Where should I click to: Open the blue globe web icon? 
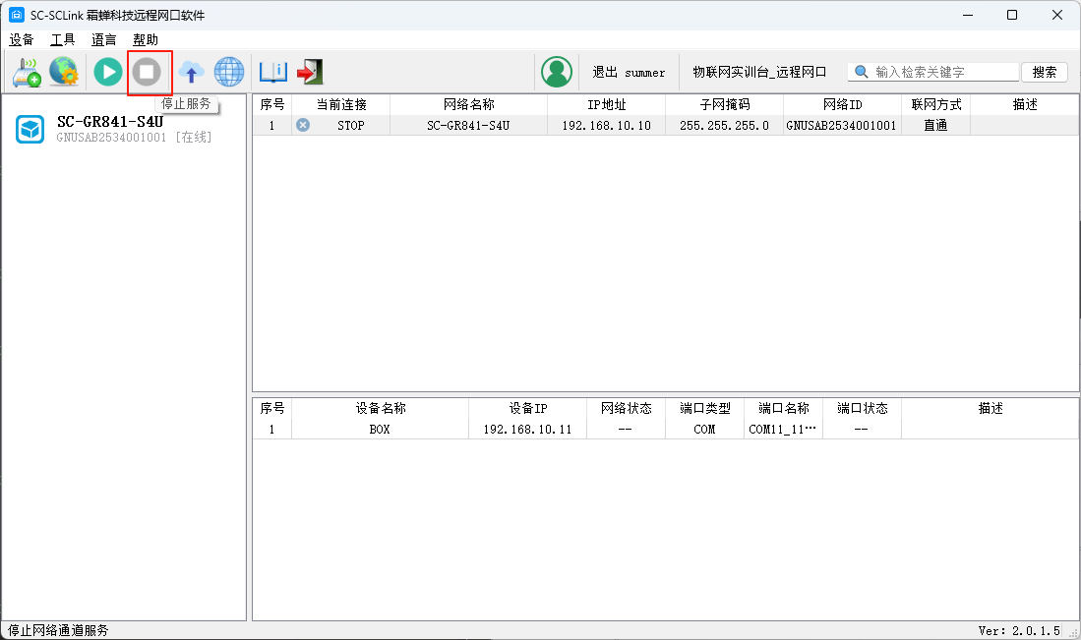point(229,72)
